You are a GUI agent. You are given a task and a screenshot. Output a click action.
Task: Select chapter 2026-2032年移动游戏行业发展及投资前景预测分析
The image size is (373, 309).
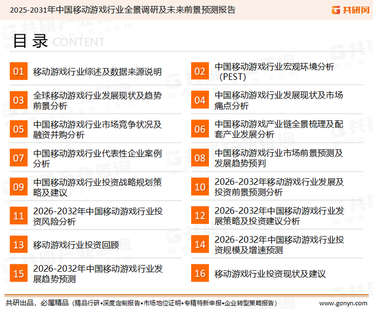pos(279,187)
